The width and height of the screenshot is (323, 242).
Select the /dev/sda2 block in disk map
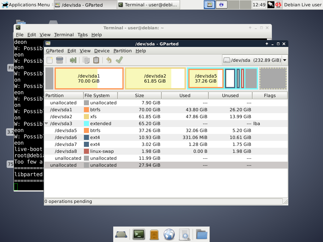pyautogui.click(x=155, y=78)
